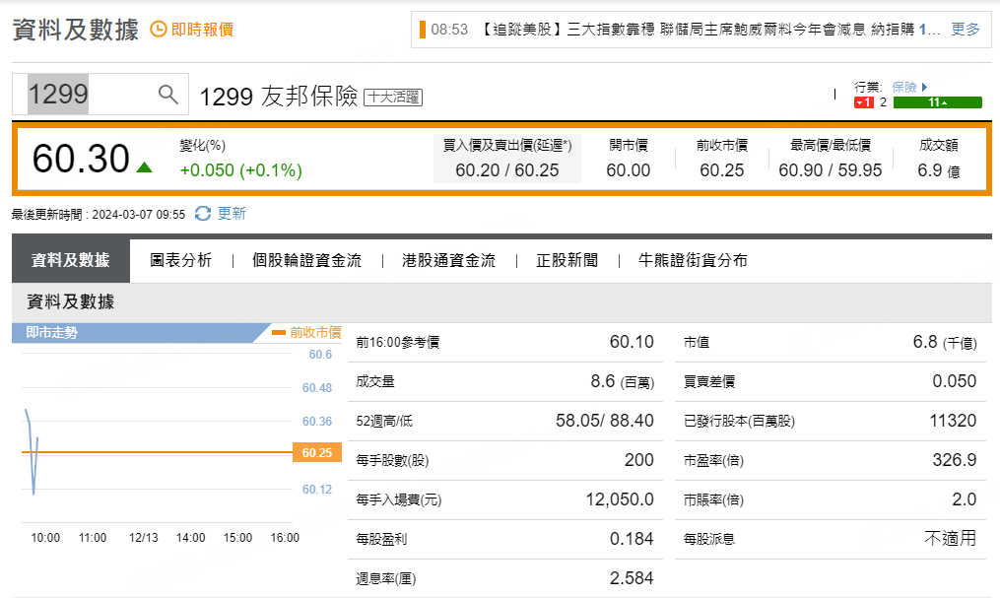Click the stock name 1299 友邦保險
The image size is (1000, 598).
pos(279,97)
